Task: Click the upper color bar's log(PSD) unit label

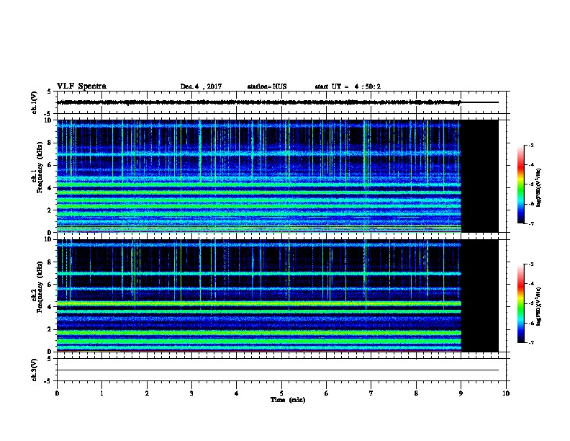Action: tap(538, 187)
